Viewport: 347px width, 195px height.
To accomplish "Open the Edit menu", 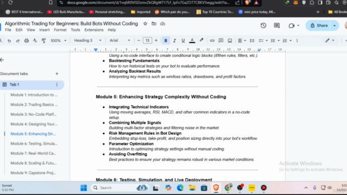I will click(19, 30).
